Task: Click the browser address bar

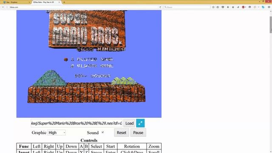Action: tap(83, 7)
